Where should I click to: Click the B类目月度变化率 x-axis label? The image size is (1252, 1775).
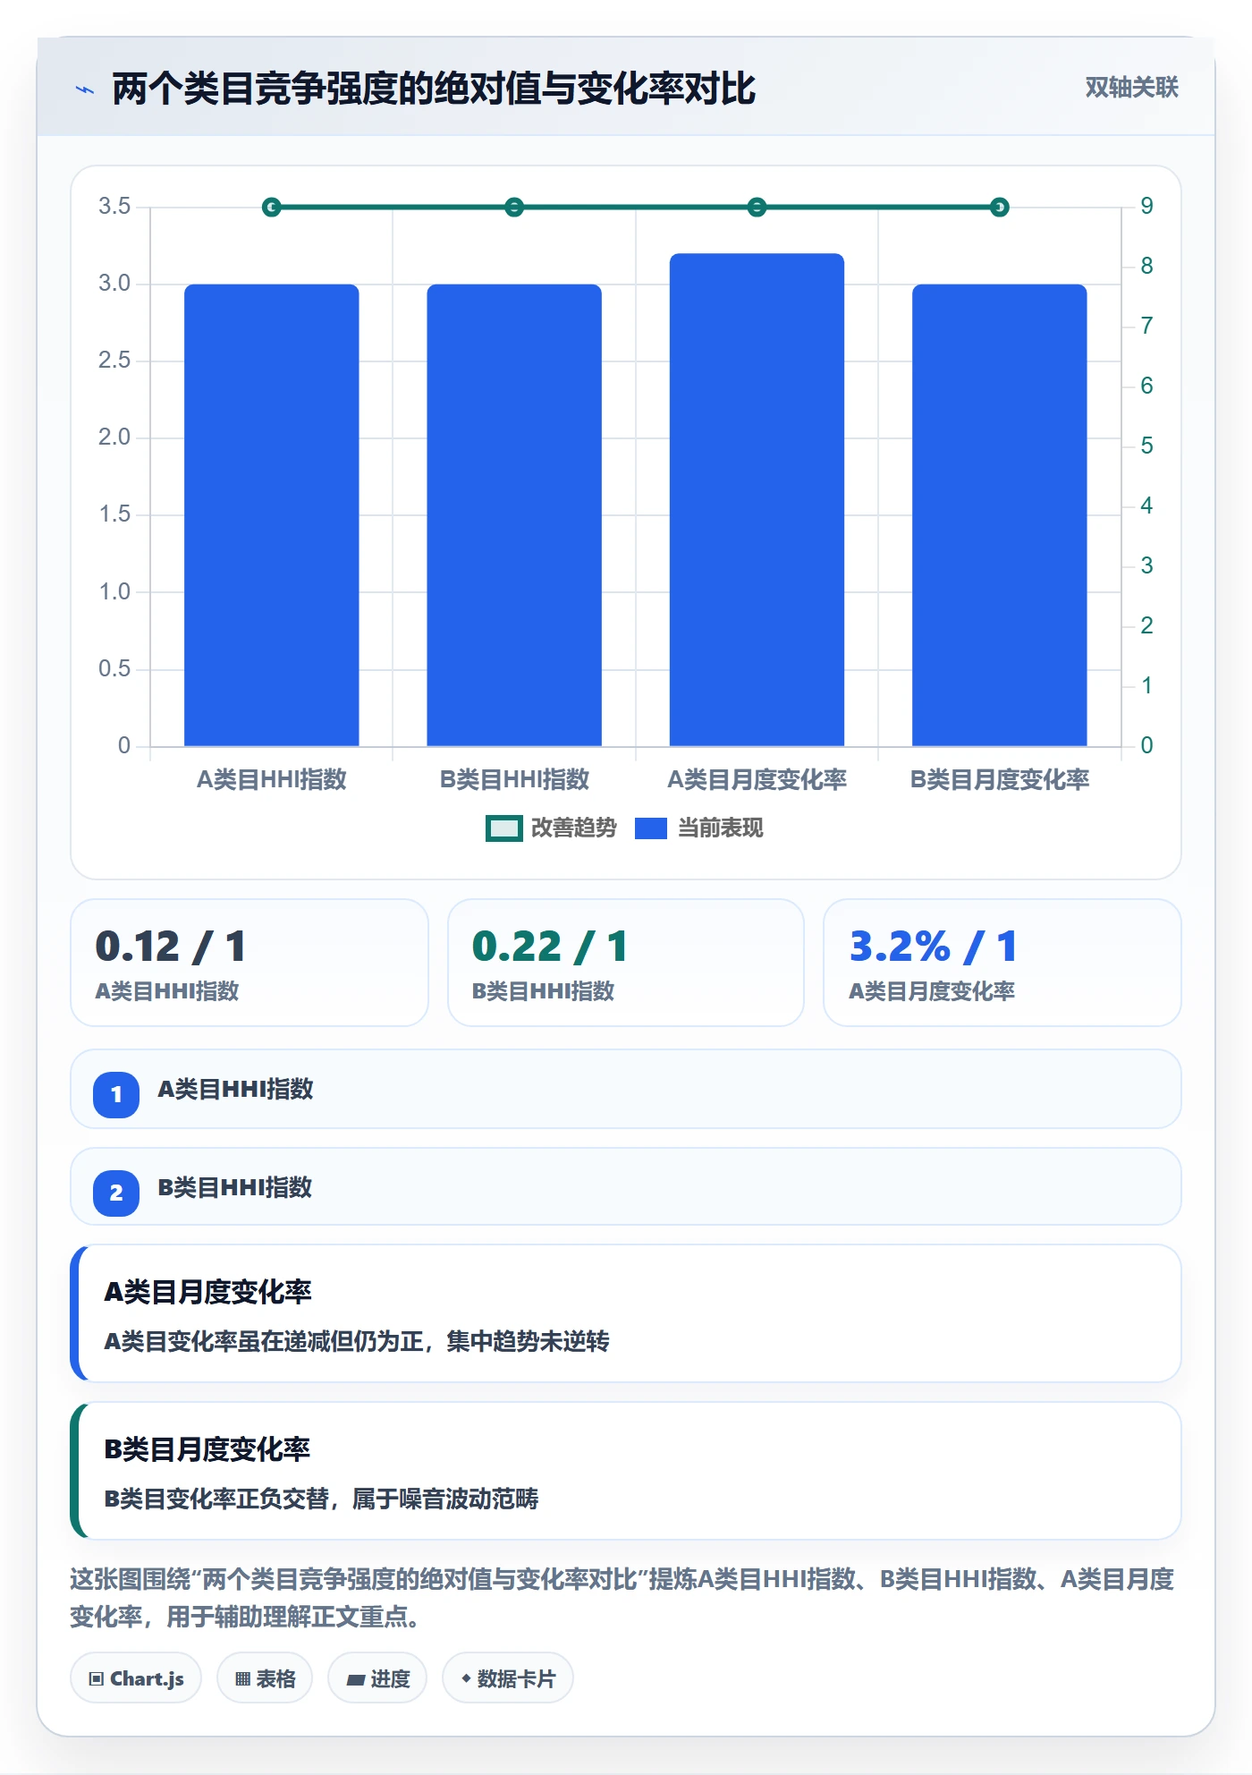point(1000,779)
